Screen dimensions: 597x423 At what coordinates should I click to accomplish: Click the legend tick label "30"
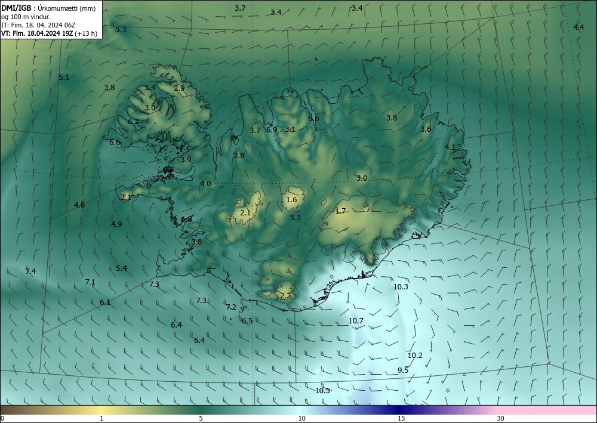click(501, 418)
